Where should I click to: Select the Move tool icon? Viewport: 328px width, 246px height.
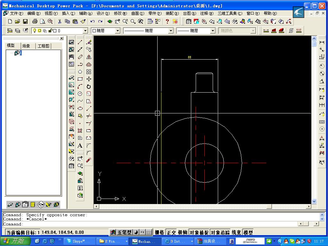[89, 79]
